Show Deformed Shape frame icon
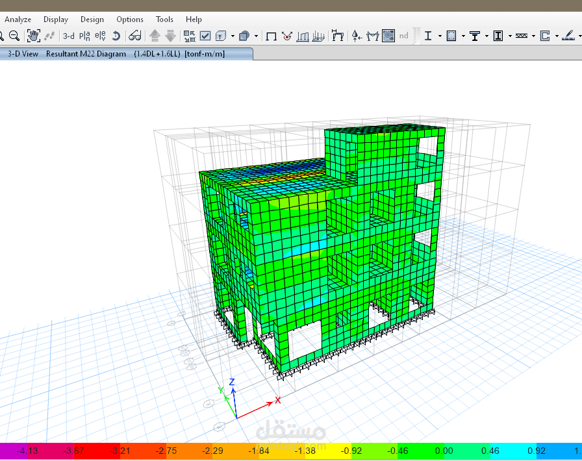Screen dimensions: 582x461 click(x=337, y=35)
